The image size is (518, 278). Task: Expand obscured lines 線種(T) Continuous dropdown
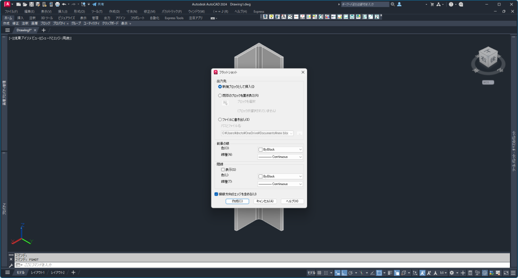(x=280, y=184)
